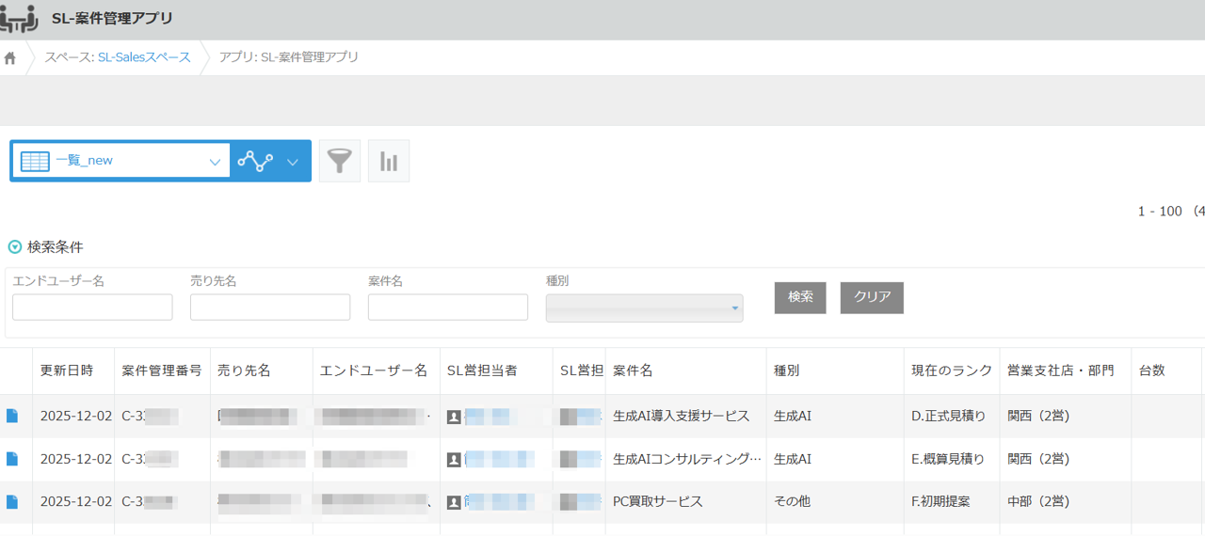Image resolution: width=1205 pixels, height=536 pixels.
Task: Open the filter funnel icon
Action: pos(340,161)
